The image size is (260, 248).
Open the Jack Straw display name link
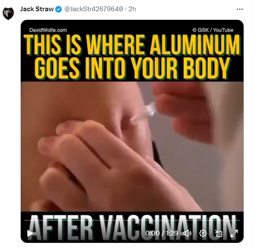[x=37, y=9]
